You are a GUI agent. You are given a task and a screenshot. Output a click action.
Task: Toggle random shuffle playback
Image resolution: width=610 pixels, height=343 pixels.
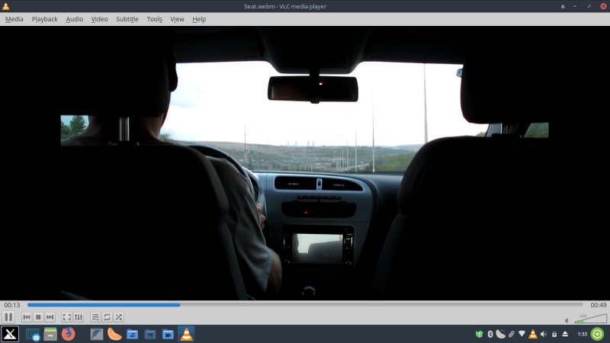coord(119,317)
